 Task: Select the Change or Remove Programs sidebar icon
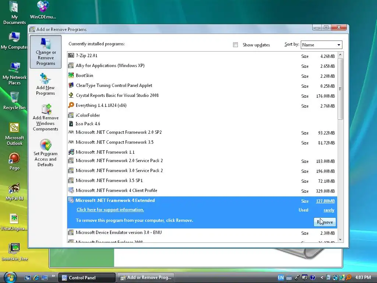(46, 52)
